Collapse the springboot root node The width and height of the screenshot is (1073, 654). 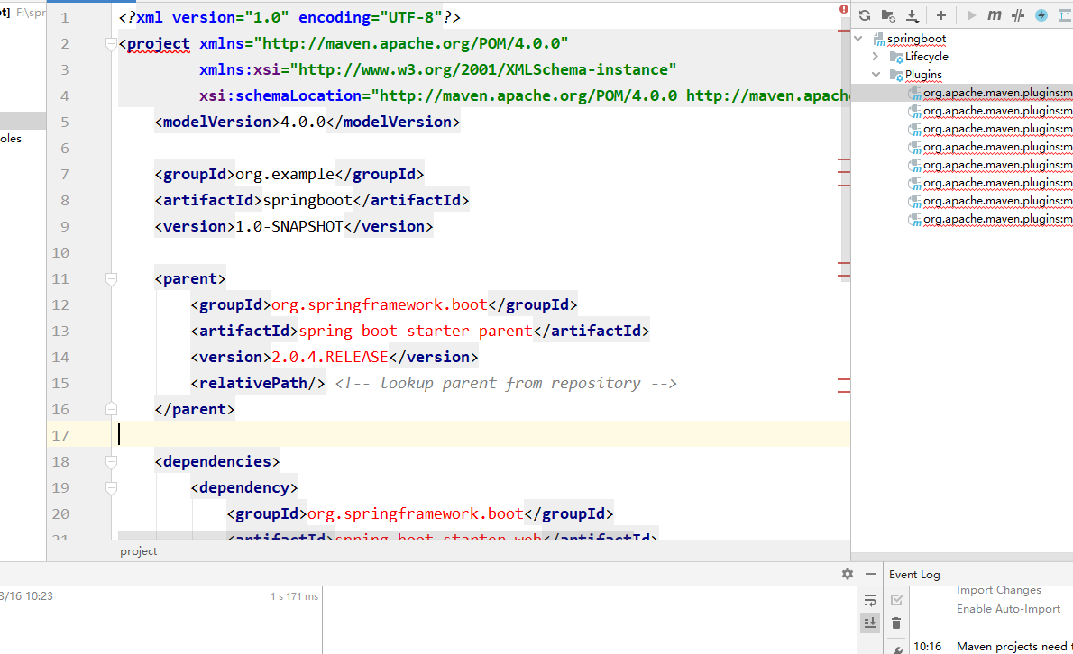[x=858, y=39]
